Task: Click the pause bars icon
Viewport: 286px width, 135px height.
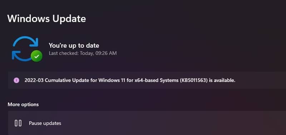Action: [18, 123]
